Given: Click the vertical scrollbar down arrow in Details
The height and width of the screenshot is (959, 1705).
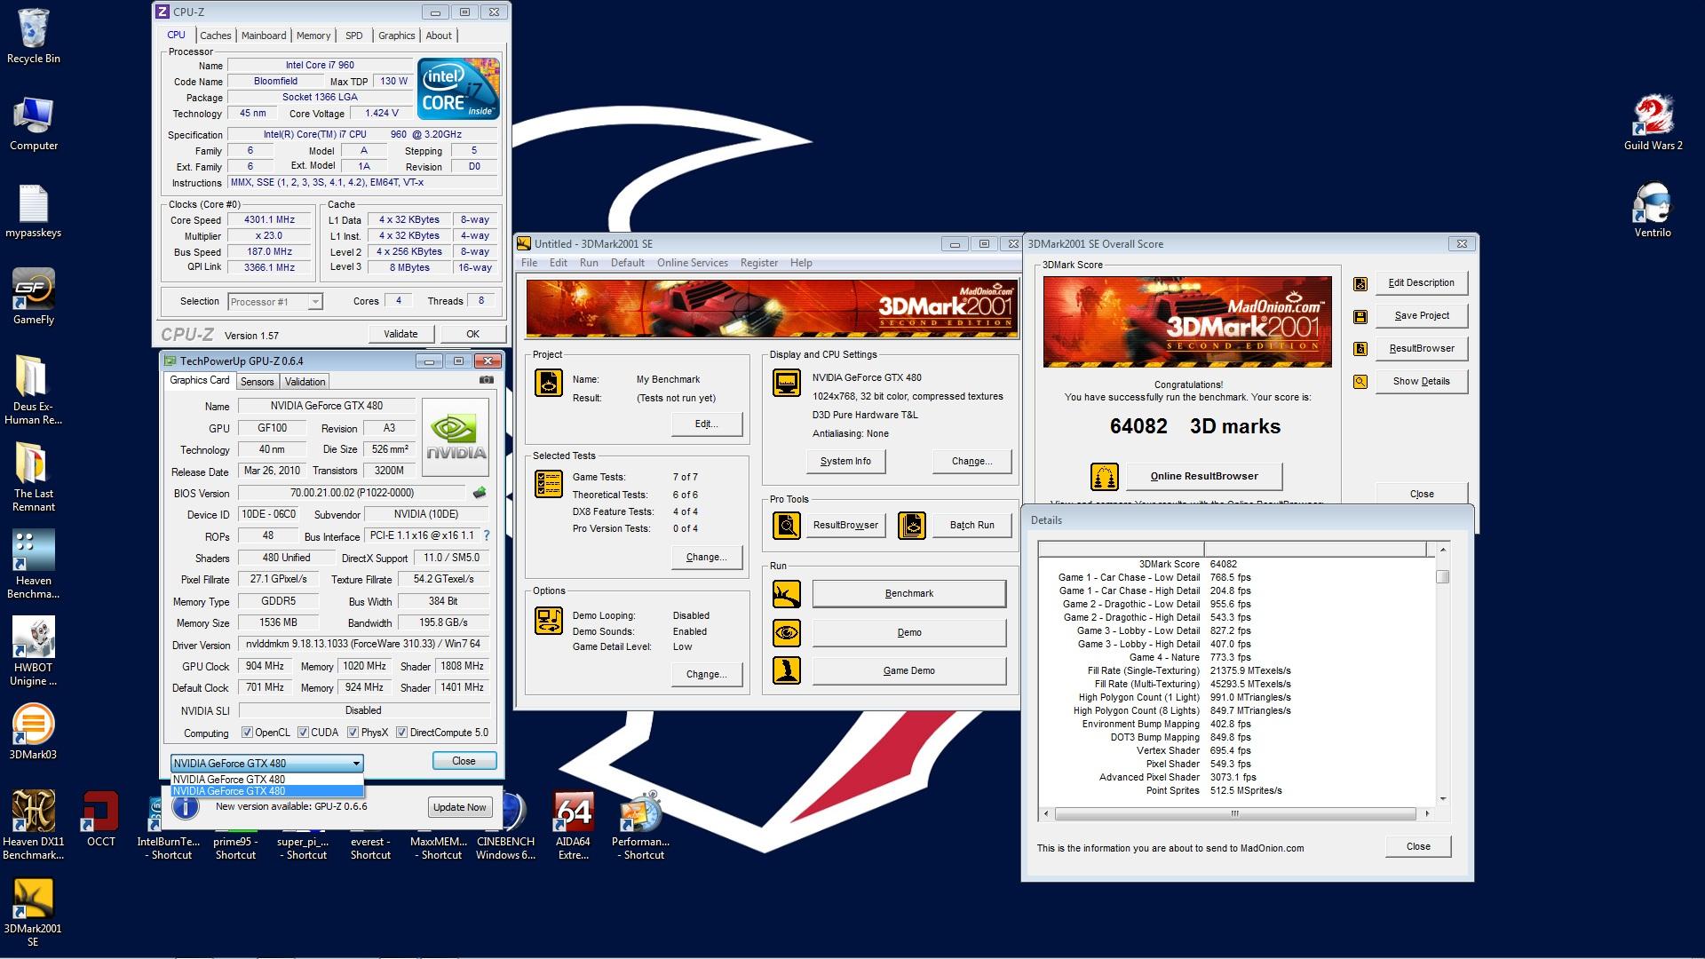Looking at the screenshot, I should tap(1443, 798).
